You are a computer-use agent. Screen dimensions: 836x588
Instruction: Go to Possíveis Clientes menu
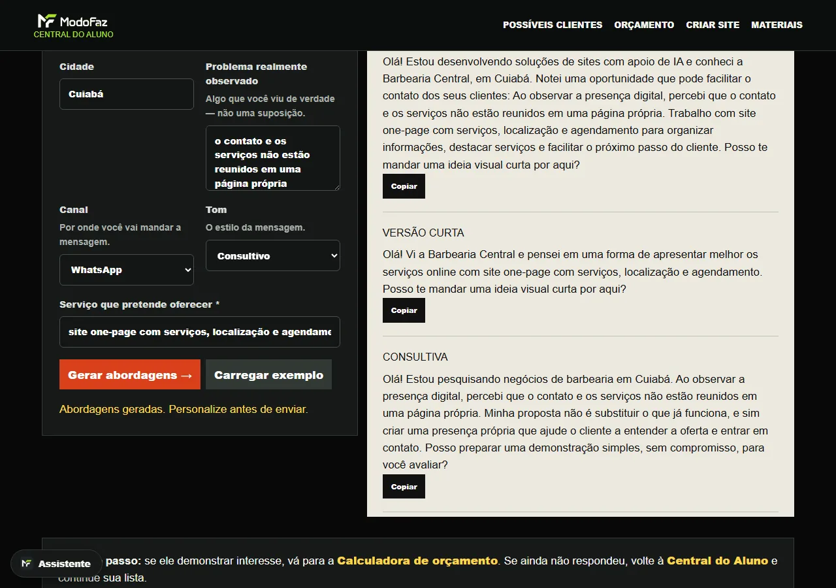point(553,25)
